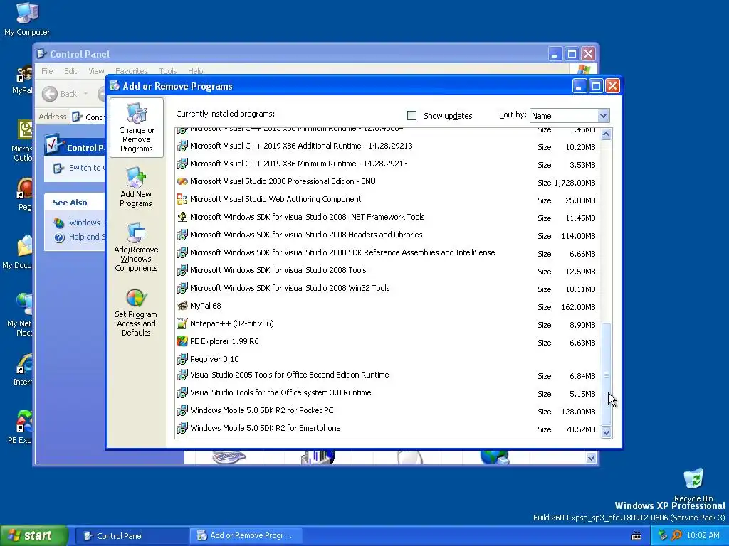Click icon of Windows SDK Win32 Tools entry

click(x=182, y=289)
